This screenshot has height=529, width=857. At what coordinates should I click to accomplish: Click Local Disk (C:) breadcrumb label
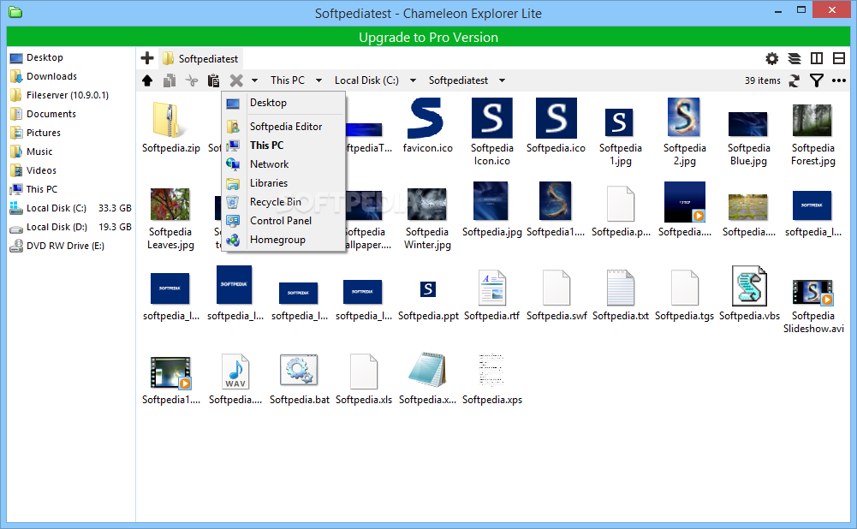click(x=366, y=80)
